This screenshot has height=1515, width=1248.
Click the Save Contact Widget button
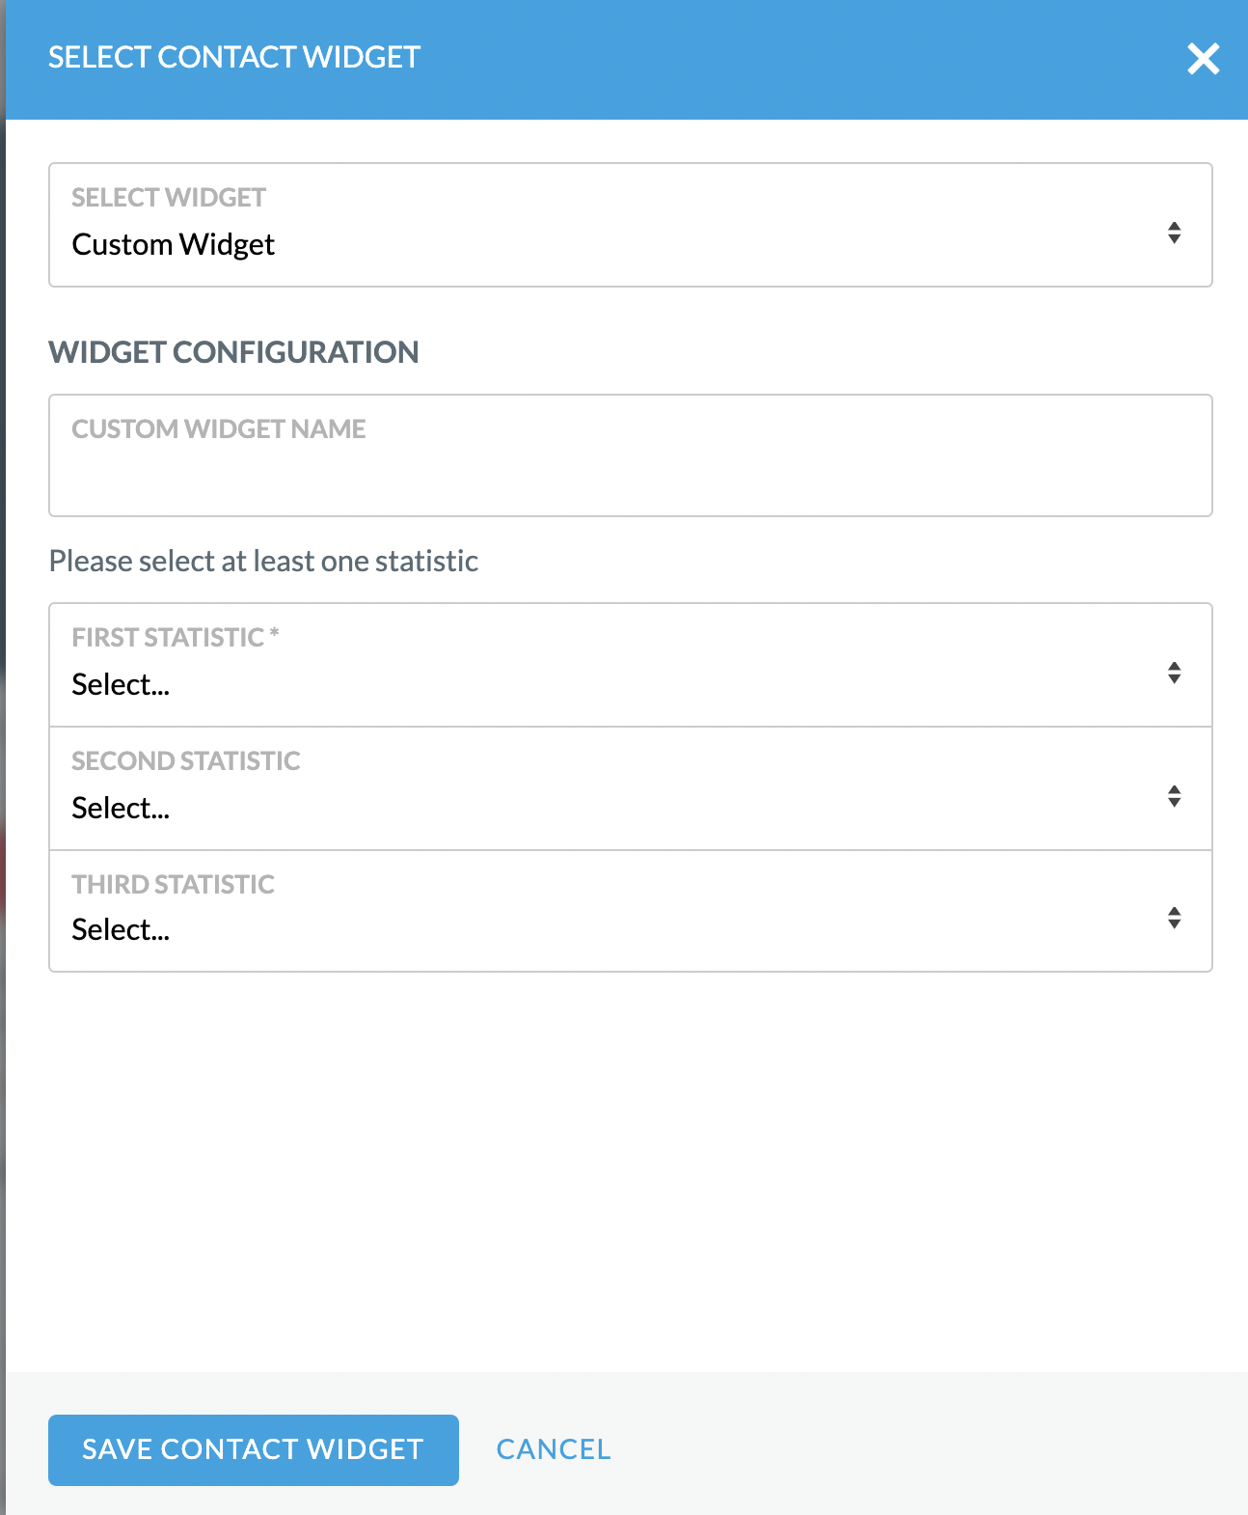254,1449
